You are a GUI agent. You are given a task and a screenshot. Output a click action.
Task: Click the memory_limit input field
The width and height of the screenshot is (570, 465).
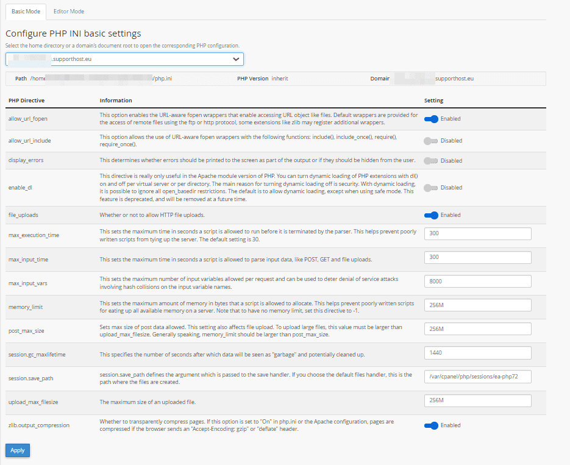click(x=478, y=305)
